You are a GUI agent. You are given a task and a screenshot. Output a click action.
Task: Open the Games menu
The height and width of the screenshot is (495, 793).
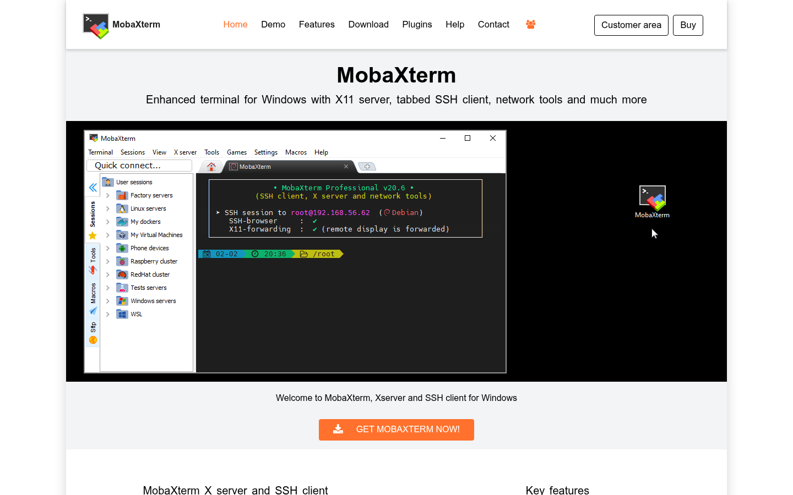[x=237, y=152]
